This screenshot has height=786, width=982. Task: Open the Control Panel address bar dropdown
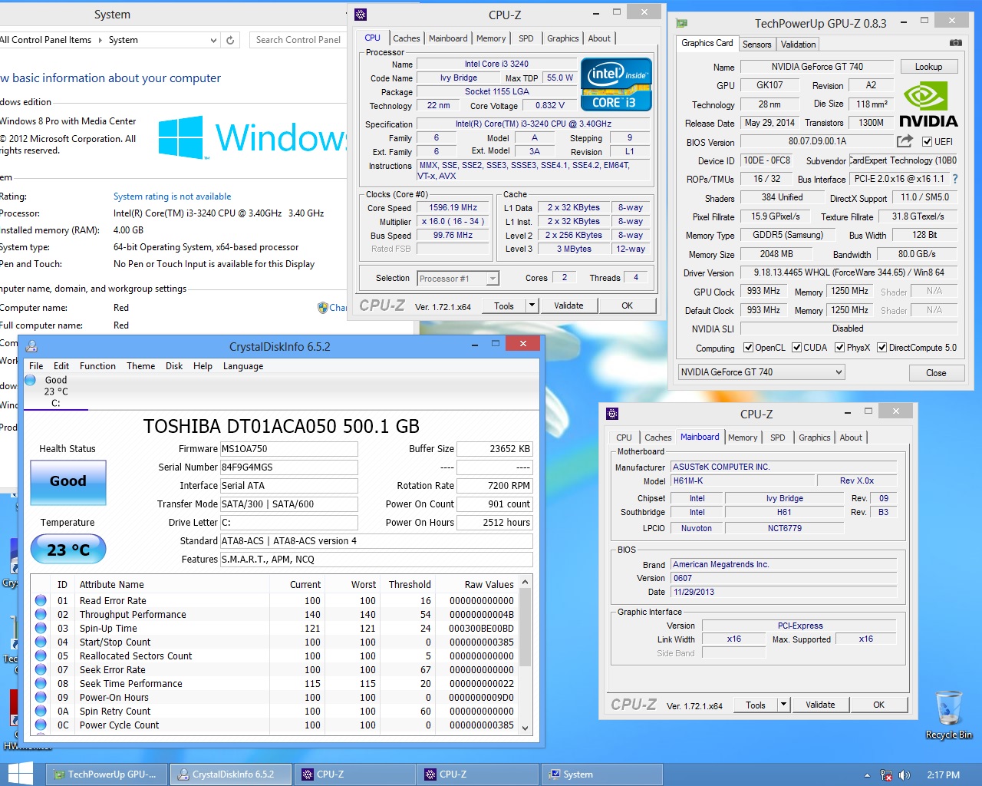tap(213, 40)
